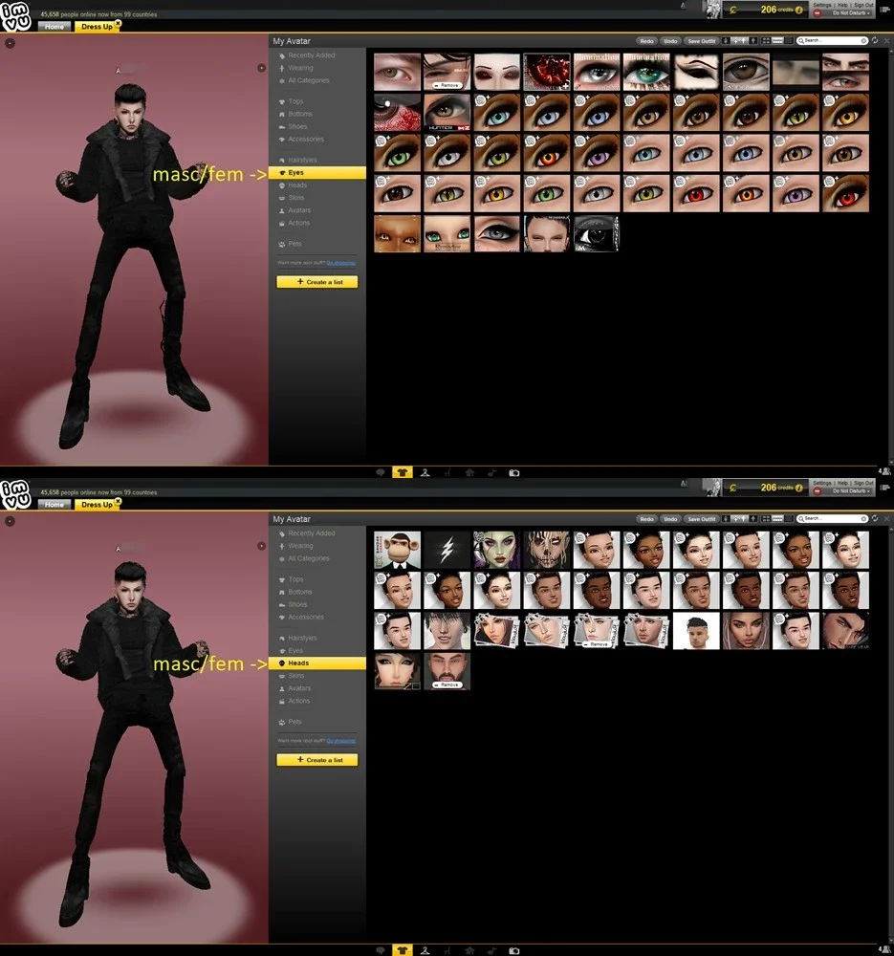
Task: Click the music note icon in top screenshot's bottom bar
Action: click(x=491, y=472)
